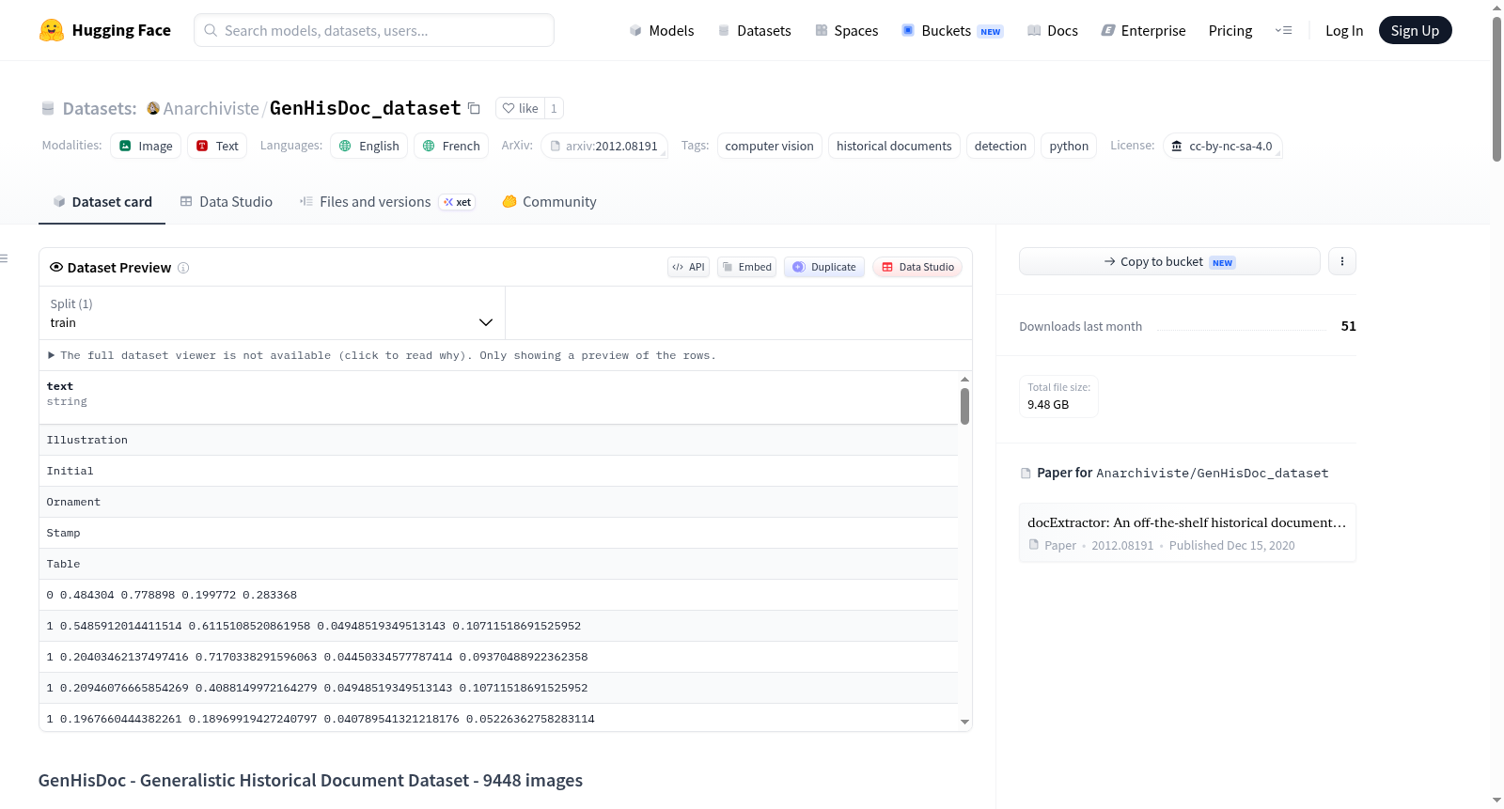Select the Ornament row

click(498, 502)
